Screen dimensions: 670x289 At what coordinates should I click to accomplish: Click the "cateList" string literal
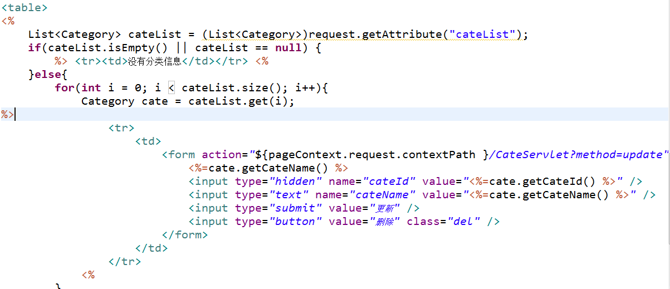pyautogui.click(x=482, y=35)
